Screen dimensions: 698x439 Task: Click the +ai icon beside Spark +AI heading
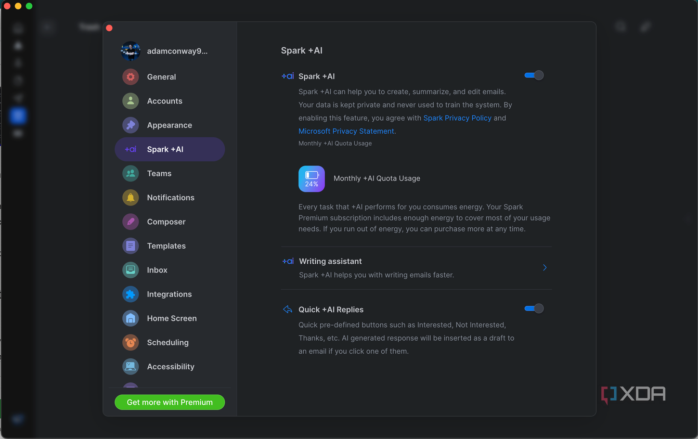click(288, 76)
